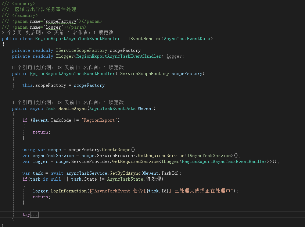
Task: Click the logger field name in the ILogger declaration
Action: click(x=174, y=56)
